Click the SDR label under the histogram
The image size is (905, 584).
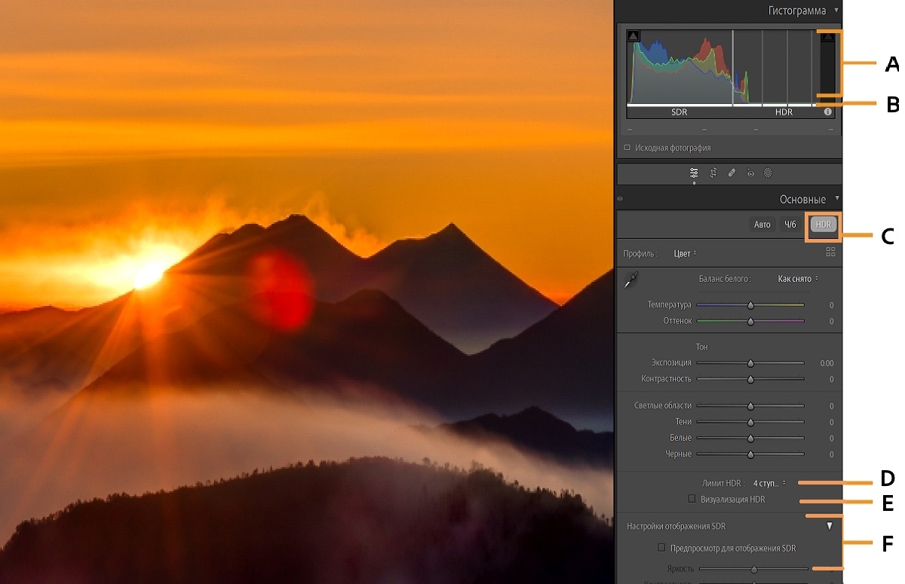tap(679, 112)
